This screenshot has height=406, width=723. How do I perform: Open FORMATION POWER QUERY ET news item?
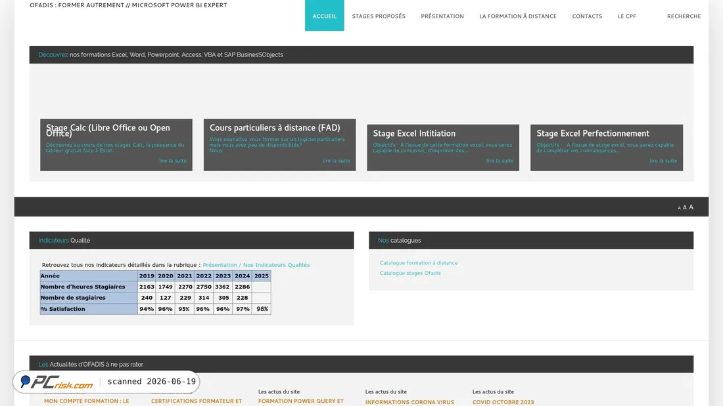coord(300,401)
